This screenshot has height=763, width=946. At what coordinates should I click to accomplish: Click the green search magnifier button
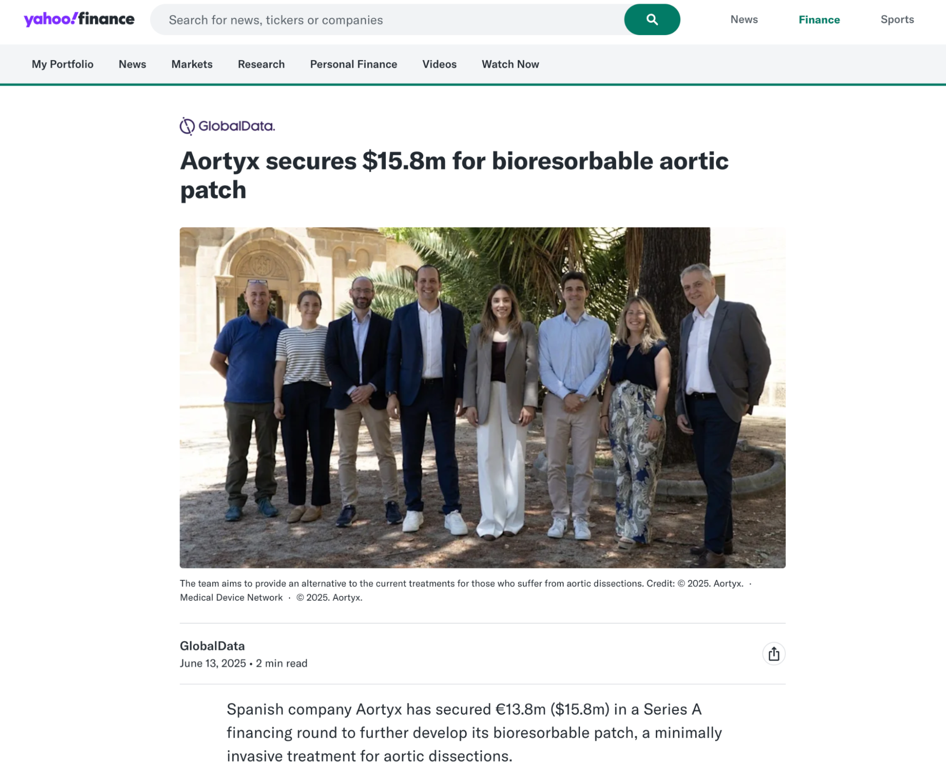point(652,19)
